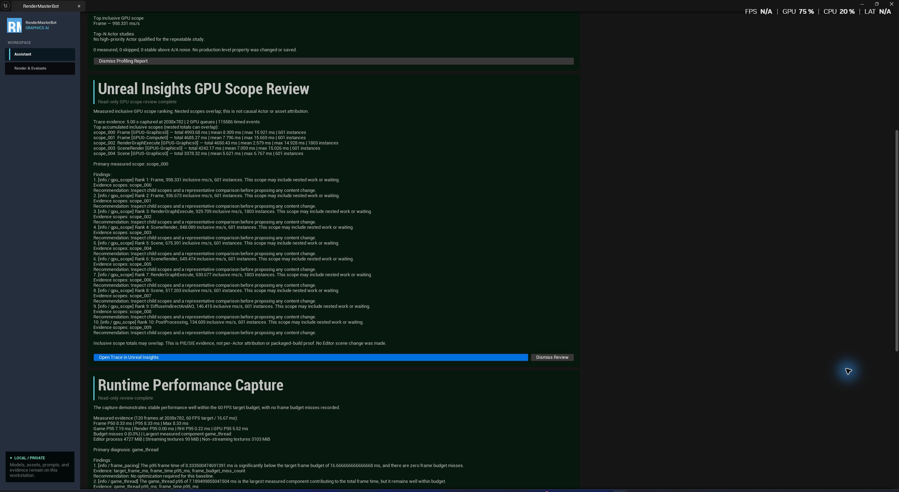Restore the application window
The height and width of the screenshot is (492, 899).
877,4
